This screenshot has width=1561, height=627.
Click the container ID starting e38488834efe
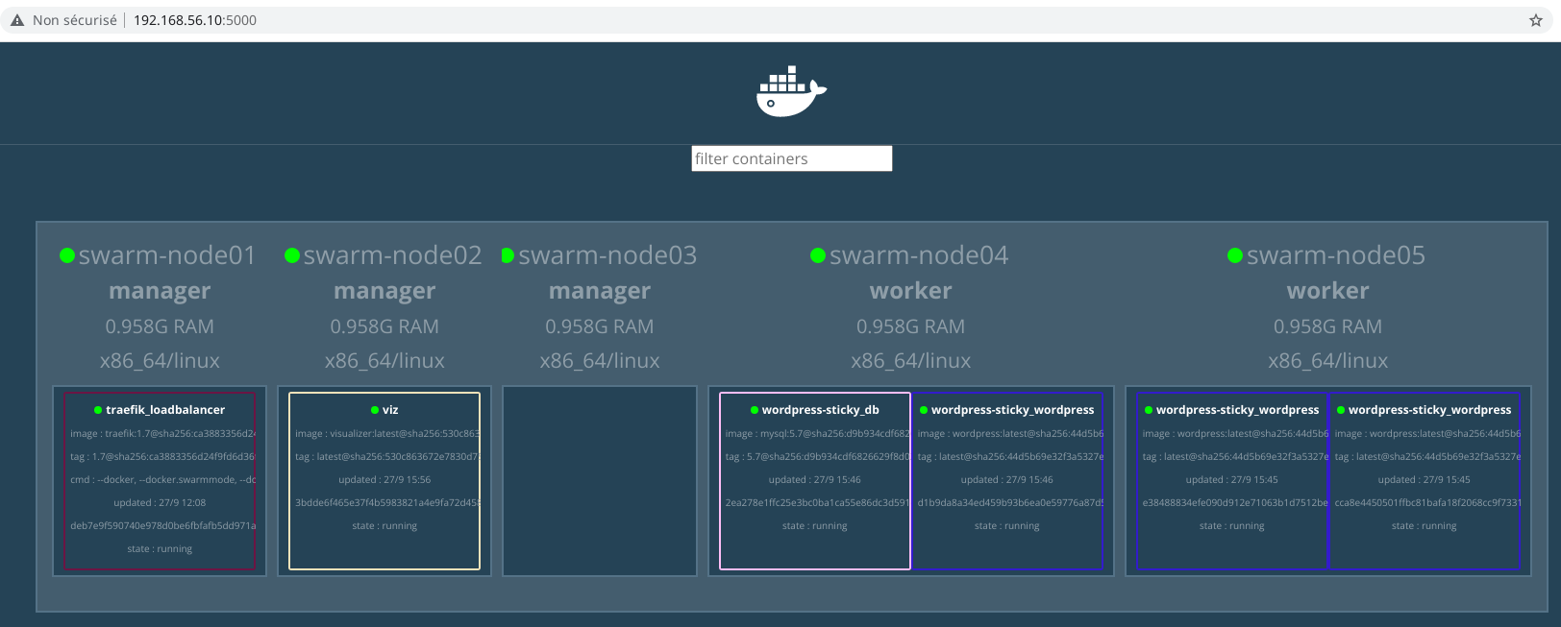coord(1235,503)
